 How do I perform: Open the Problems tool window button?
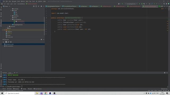(16, 89)
